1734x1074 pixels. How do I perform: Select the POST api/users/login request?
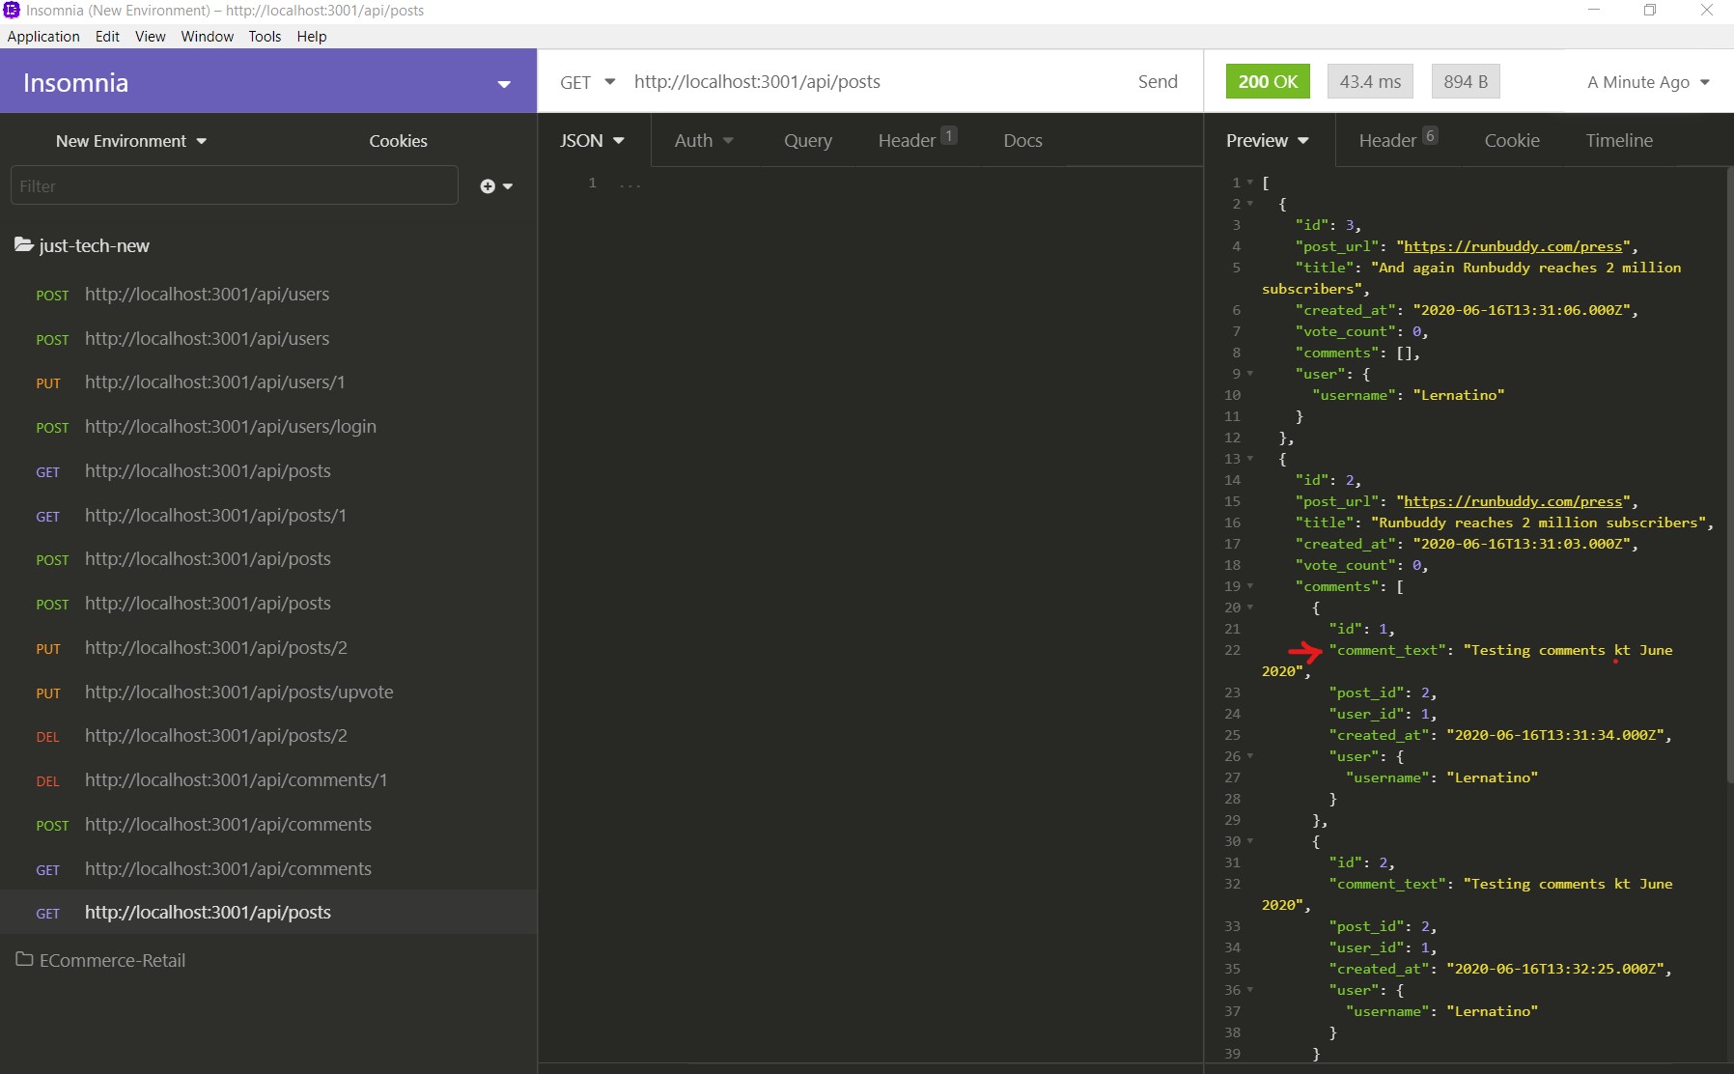click(x=268, y=427)
